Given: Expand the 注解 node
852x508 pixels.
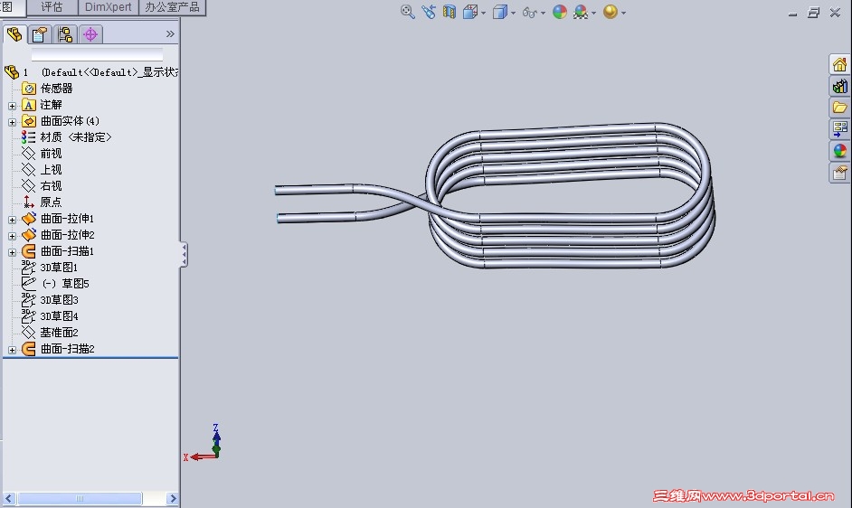Looking at the screenshot, I should 12,106.
